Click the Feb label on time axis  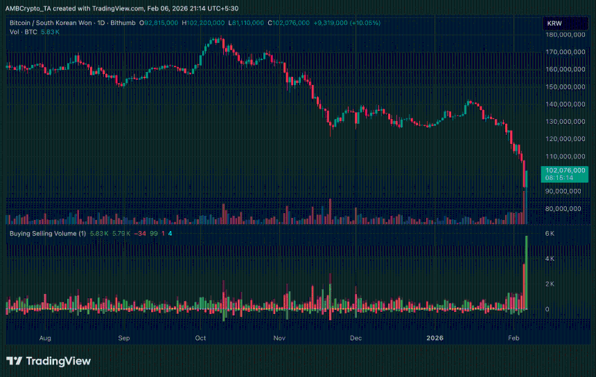514,338
